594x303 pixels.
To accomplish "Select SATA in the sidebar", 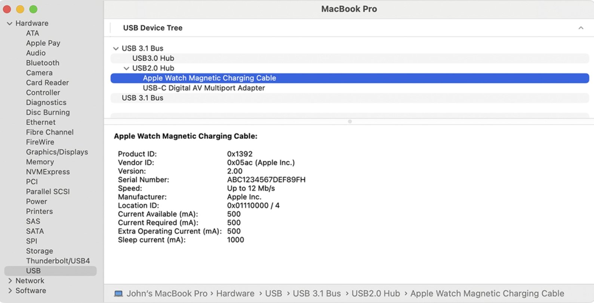I will click(x=35, y=231).
